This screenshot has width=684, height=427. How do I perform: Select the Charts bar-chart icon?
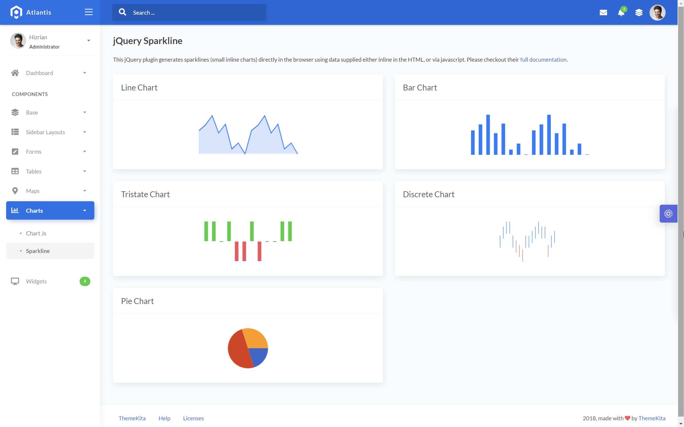[15, 210]
